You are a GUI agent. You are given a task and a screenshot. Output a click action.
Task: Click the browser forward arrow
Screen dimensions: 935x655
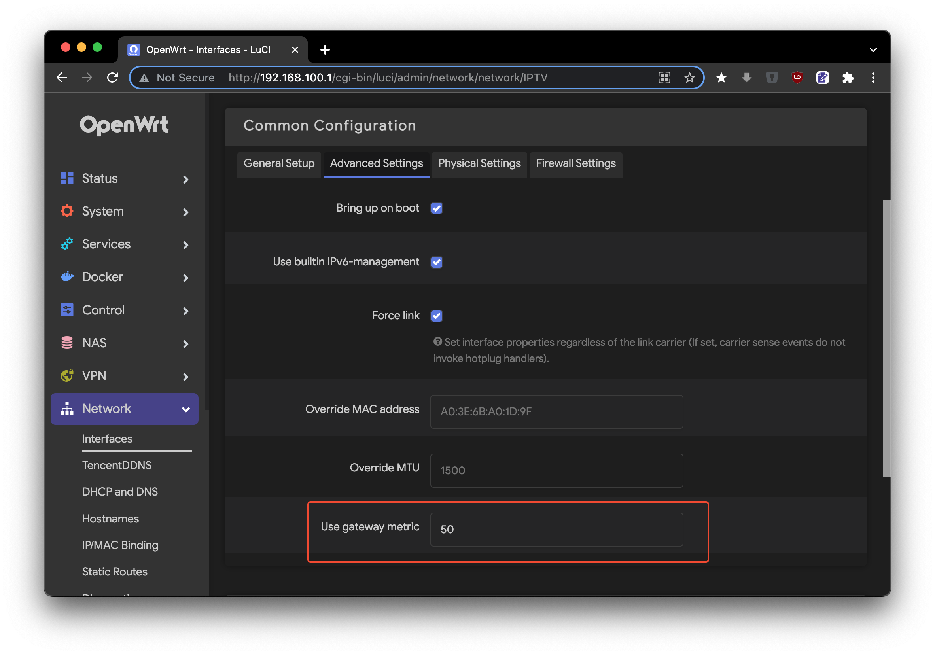[87, 78]
